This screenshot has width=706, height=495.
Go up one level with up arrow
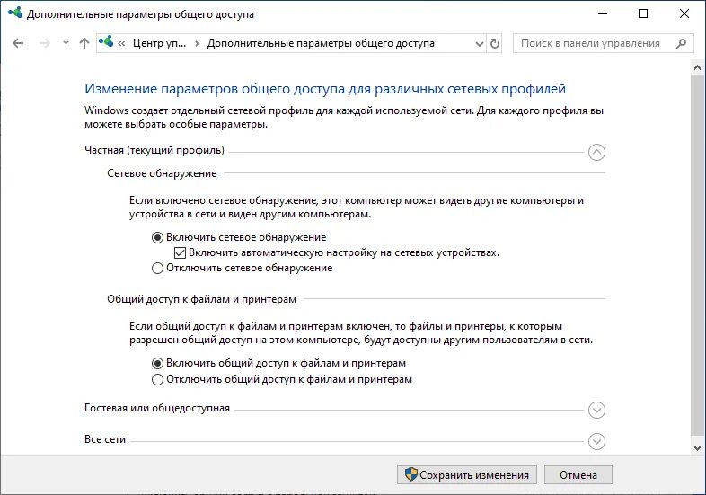84,43
